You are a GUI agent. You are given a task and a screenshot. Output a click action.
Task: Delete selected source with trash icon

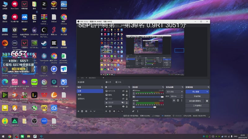(x=110, y=111)
